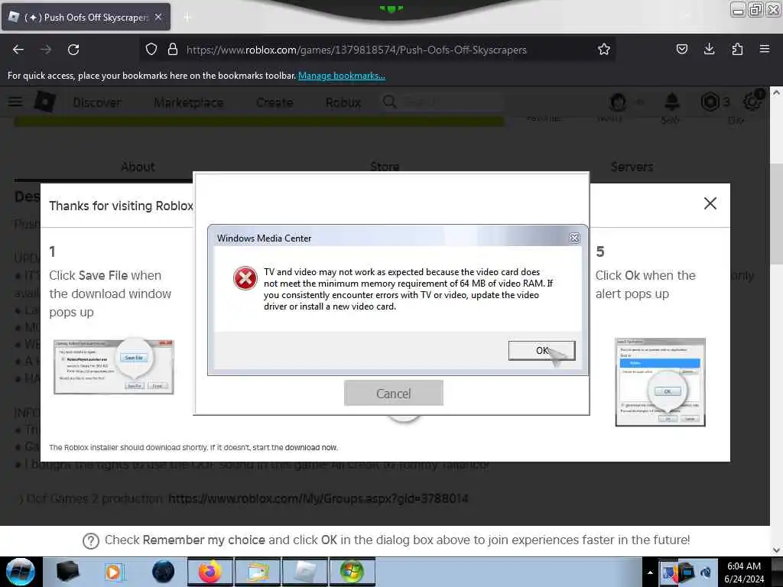783x587 pixels.
Task: Open the dark globe taskbar icon
Action: [x=163, y=572]
